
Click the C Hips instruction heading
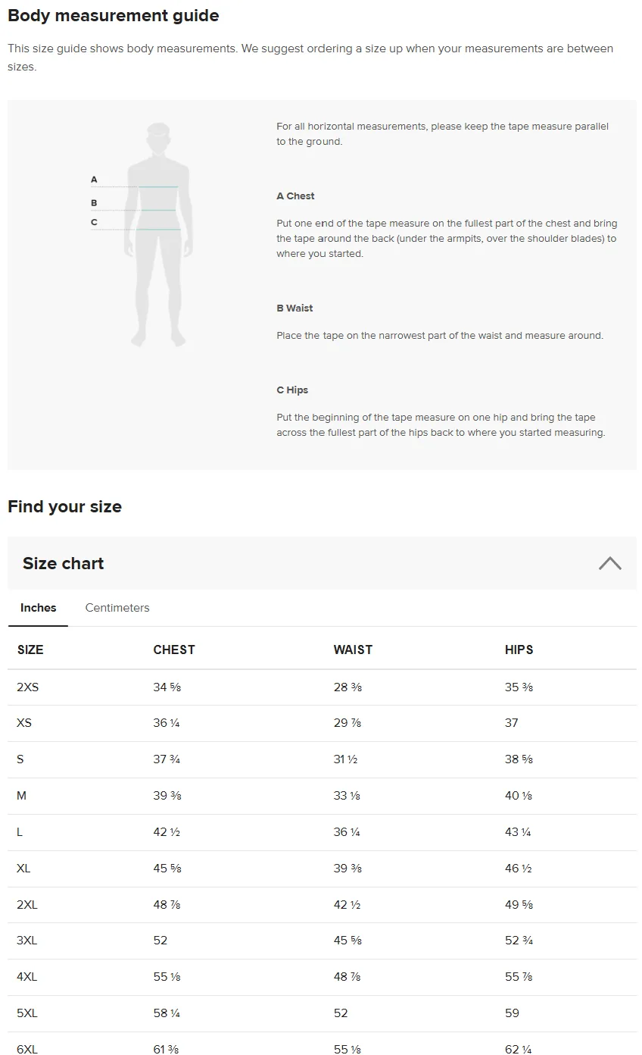292,390
